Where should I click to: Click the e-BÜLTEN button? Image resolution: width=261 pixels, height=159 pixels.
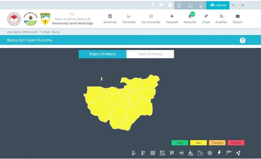(x=218, y=5)
